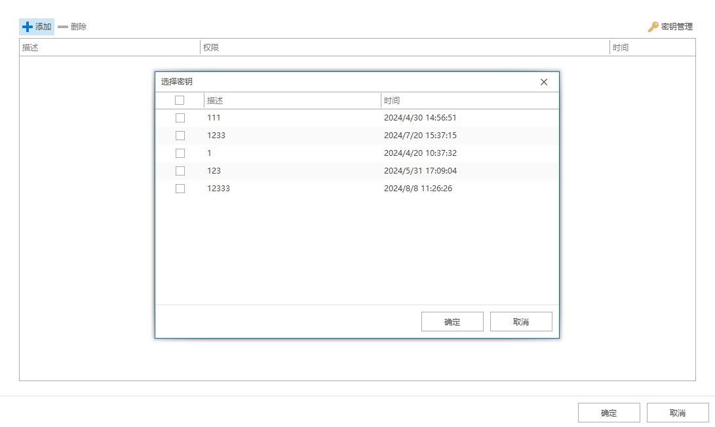The width and height of the screenshot is (715, 427).
Task: Click the 添加 plus button
Action: 37,27
